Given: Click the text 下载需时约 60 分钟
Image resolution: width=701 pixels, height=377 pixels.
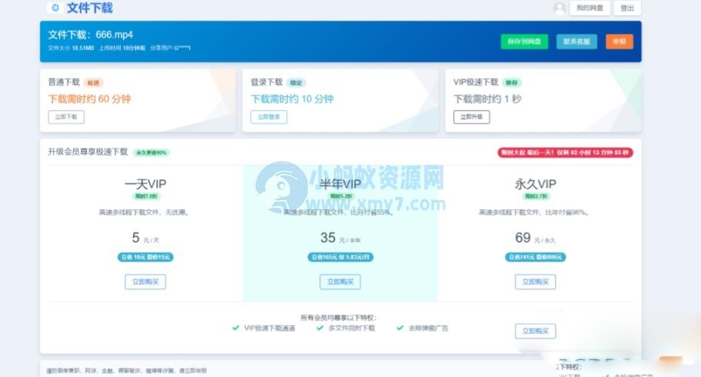Looking at the screenshot, I should tap(89, 98).
